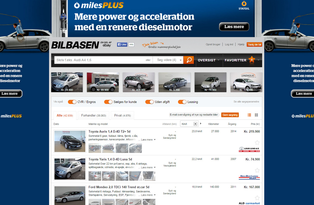This screenshot has height=205, width=314.
Task: Click the small arrow next to Km/l
Action: click(x=201, y=124)
